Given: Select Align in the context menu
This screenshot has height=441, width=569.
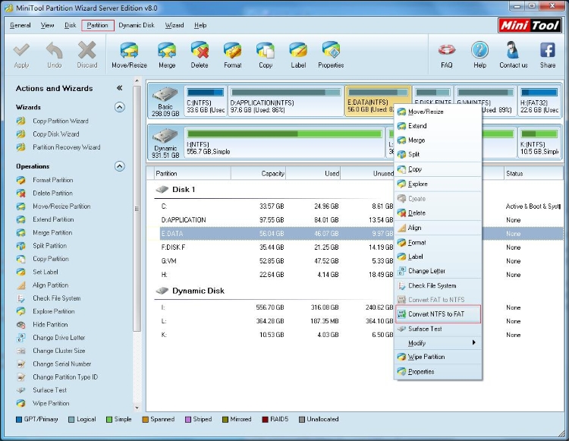Looking at the screenshot, I should pyautogui.click(x=438, y=228).
